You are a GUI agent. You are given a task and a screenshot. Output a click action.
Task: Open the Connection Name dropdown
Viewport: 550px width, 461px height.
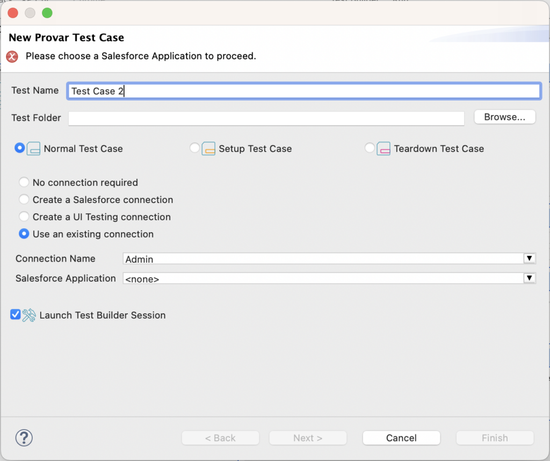pos(530,258)
